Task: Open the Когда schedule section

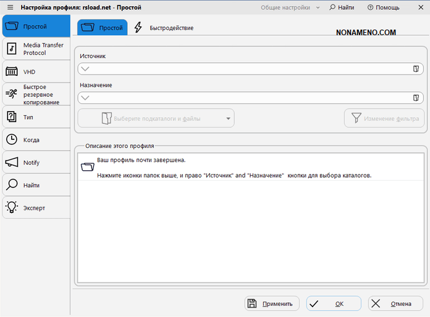Action: (x=35, y=140)
